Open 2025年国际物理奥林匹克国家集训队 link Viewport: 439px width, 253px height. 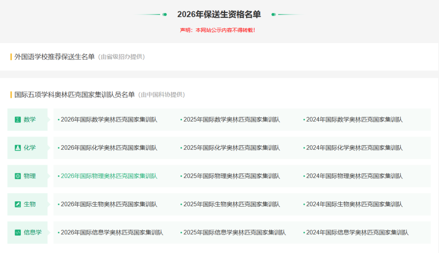pos(232,176)
